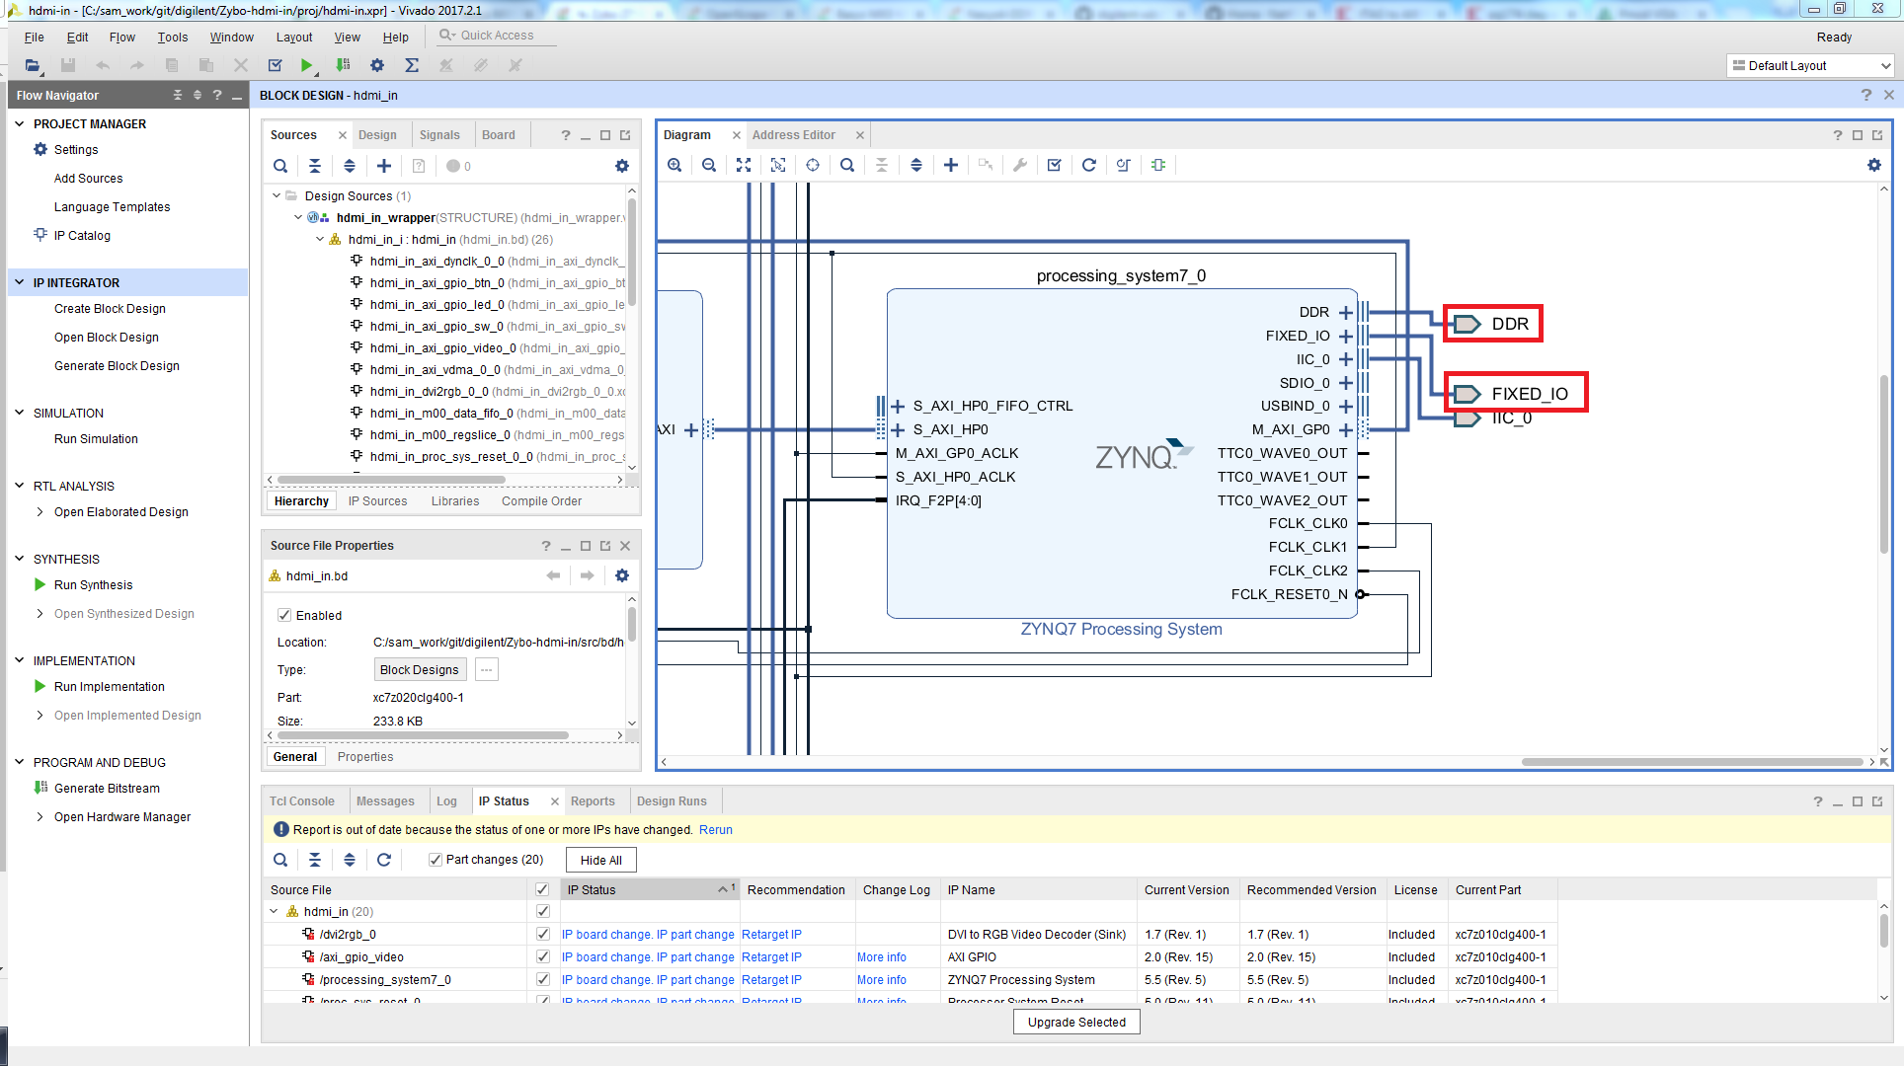Image resolution: width=1904 pixels, height=1066 pixels.
Task: Open the Design Runs tab
Action: (672, 801)
